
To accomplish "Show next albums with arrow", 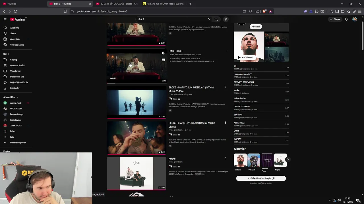I will [288, 160].
